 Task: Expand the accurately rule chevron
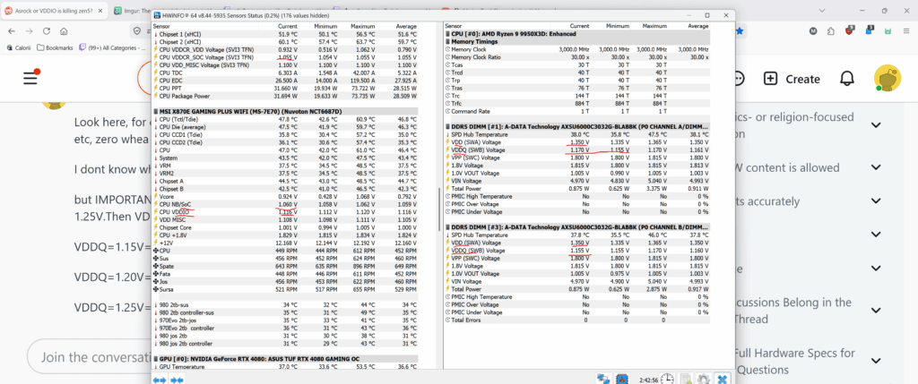[x=876, y=201]
